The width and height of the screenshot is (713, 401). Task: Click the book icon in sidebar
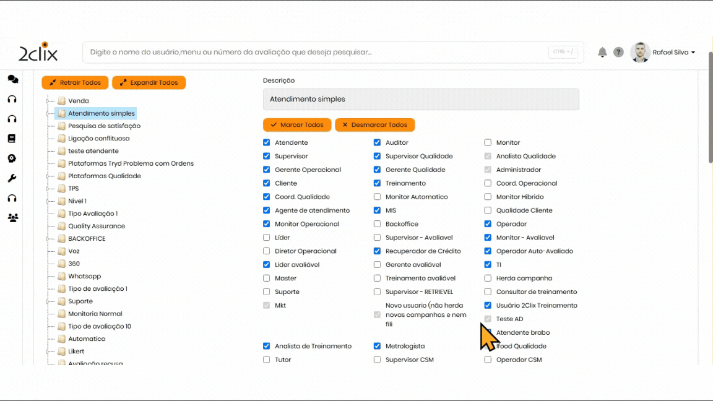coord(12,139)
